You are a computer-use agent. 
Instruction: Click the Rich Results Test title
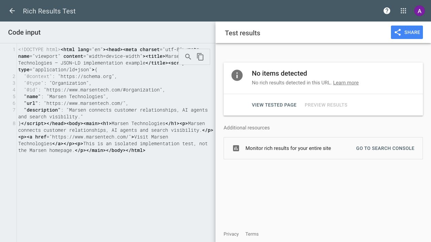[49, 11]
